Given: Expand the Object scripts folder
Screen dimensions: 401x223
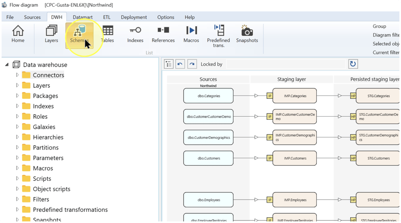Looking at the screenshot, I should 17,189.
